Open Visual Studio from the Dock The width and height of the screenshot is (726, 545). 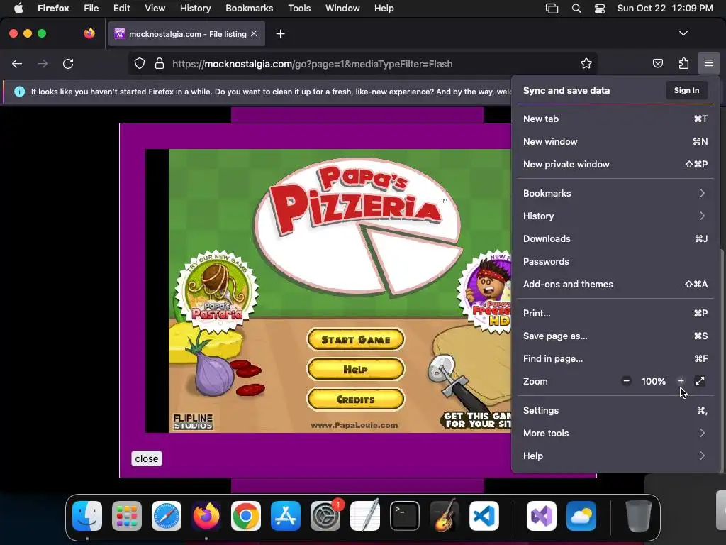tap(542, 516)
